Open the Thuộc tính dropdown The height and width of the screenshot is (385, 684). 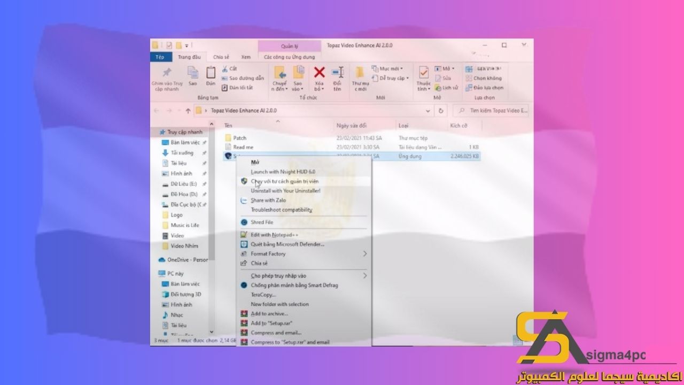click(424, 87)
